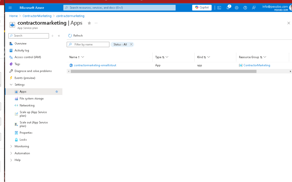The height and width of the screenshot is (182, 292).
Task: Click the Filter by name field
Action: (88, 45)
